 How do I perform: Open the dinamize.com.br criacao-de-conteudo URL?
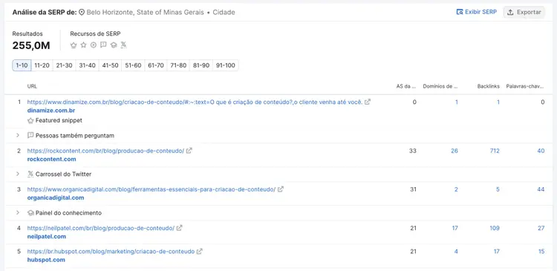(195, 102)
